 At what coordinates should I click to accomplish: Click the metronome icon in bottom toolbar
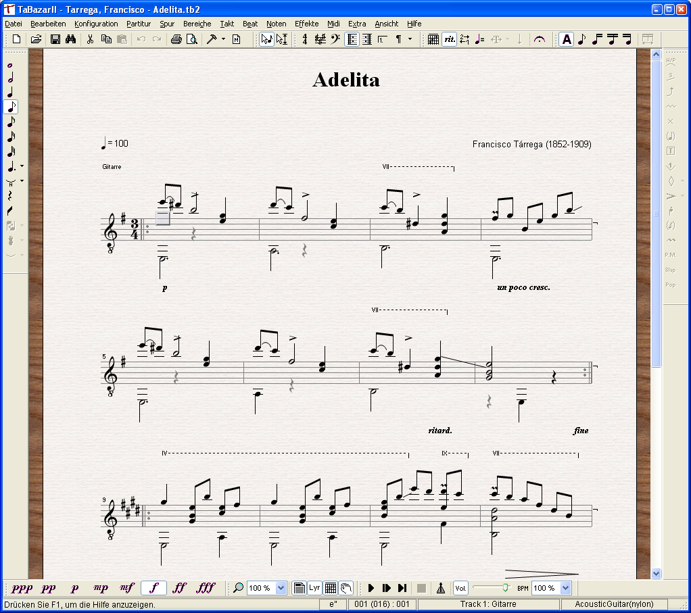click(440, 588)
